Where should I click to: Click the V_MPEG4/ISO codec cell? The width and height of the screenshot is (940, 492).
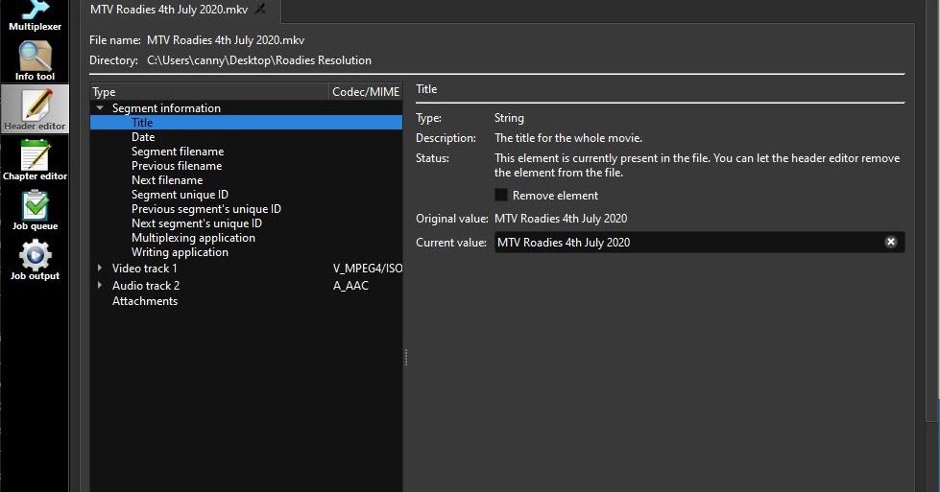(x=368, y=269)
